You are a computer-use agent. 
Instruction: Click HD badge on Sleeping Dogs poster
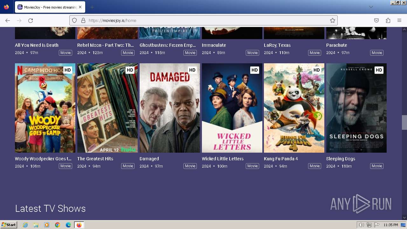click(379, 70)
